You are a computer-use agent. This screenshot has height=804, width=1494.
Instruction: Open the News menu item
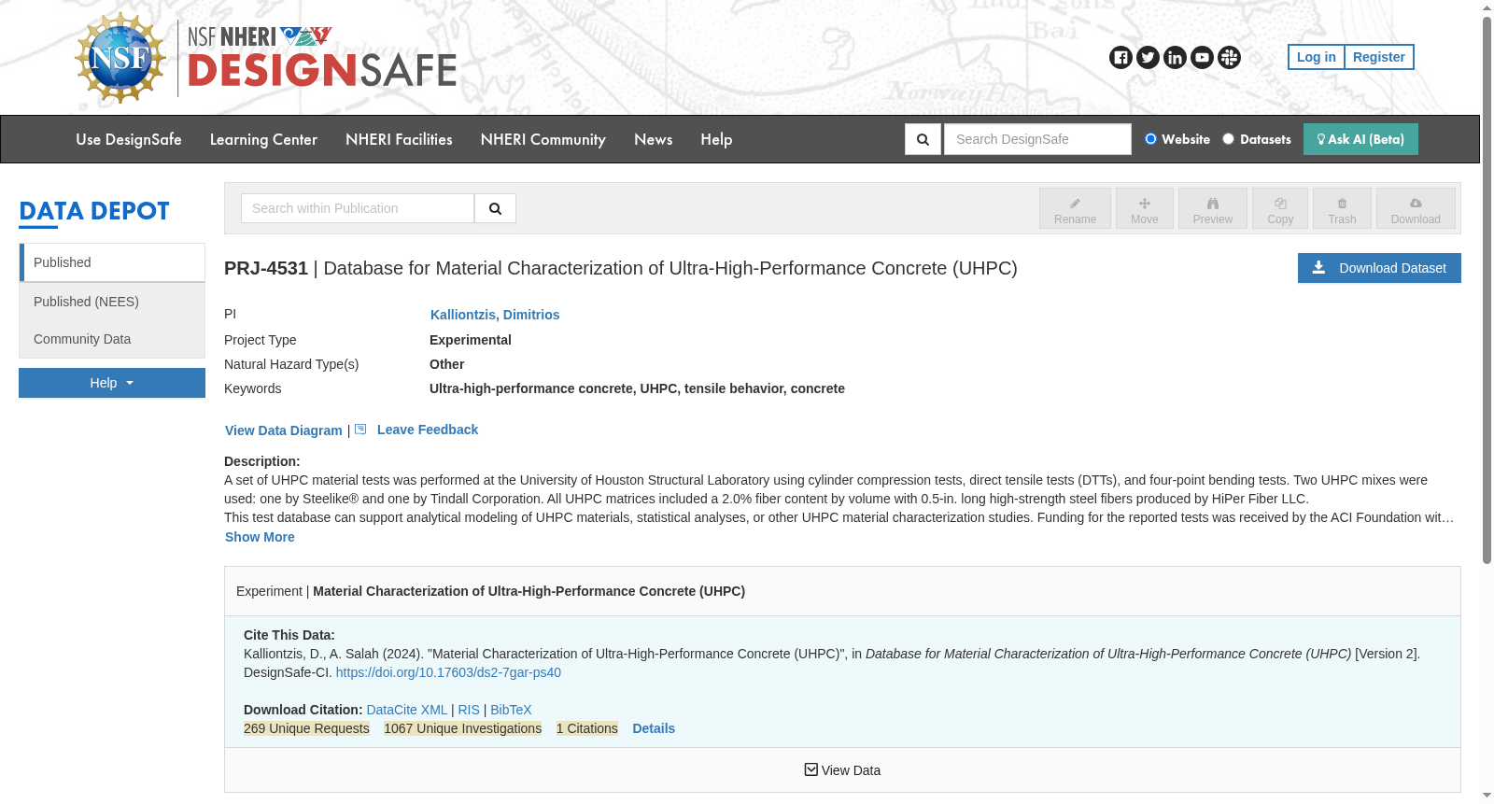tap(654, 139)
